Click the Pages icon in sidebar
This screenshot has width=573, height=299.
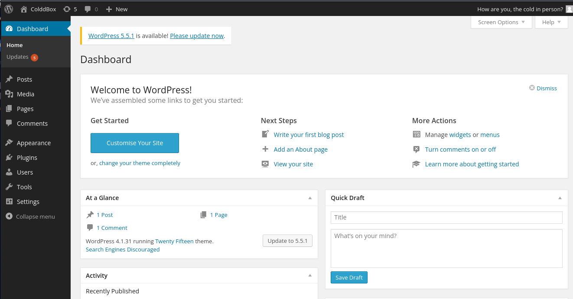point(9,108)
